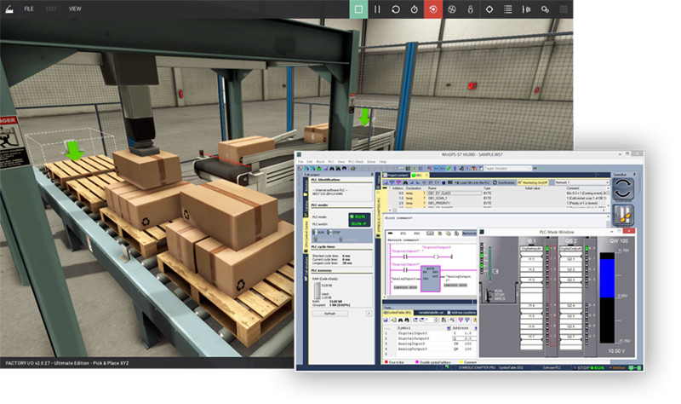681x404 pixels.
Task: Set PLC switch to RUN
Action: tap(318, 233)
